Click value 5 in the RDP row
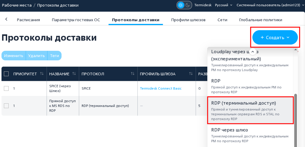This screenshot has height=147, width=305. click(x=199, y=106)
